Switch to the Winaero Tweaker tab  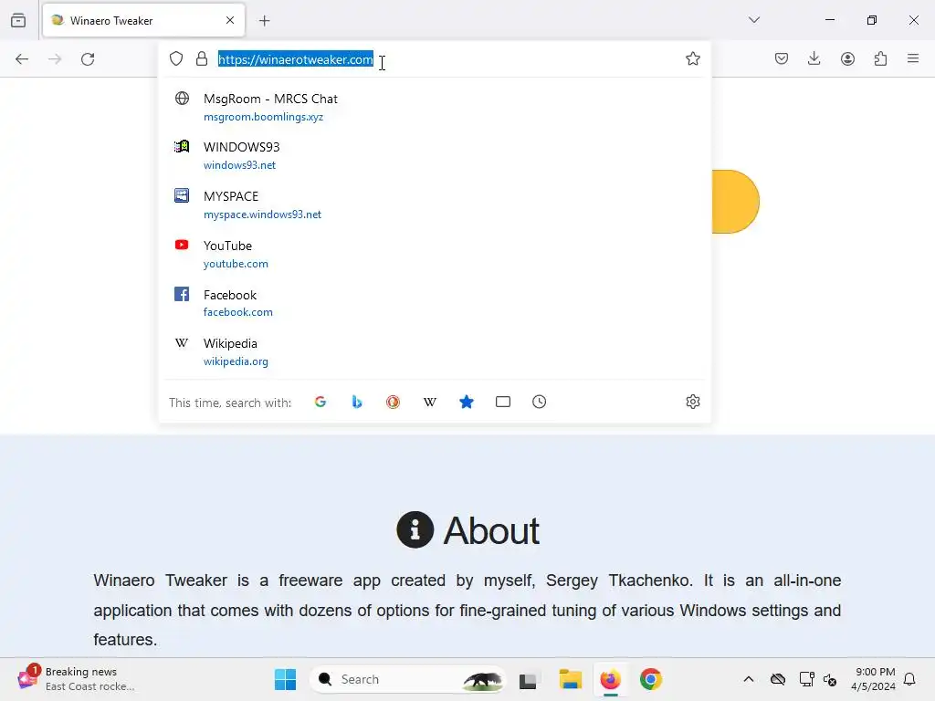click(x=143, y=20)
